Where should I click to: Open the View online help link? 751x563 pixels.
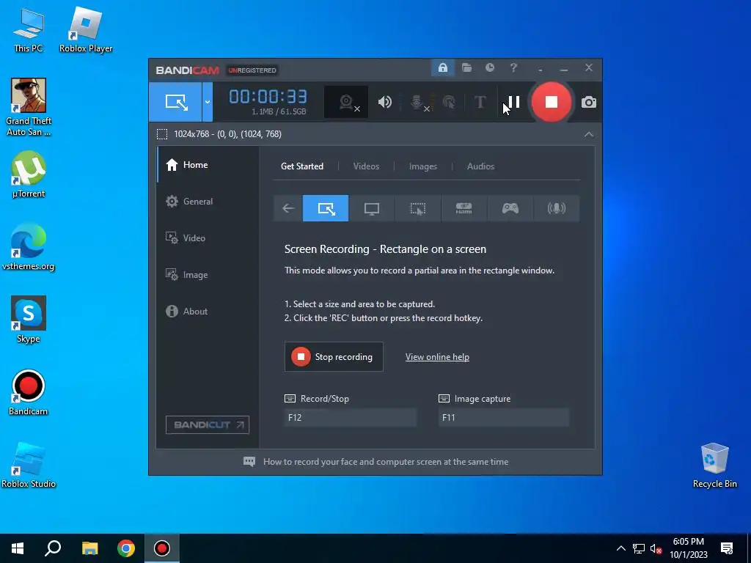pyautogui.click(x=437, y=357)
